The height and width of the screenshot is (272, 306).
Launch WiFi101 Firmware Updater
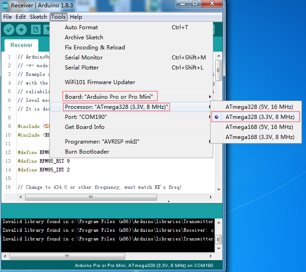click(132, 82)
